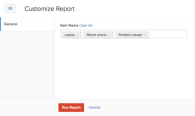195x116 pixels.
Task: Click the Item Name field label
Action: (69, 26)
